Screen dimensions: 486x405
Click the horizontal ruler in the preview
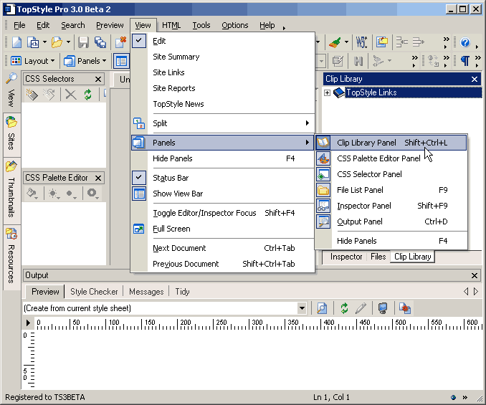pyautogui.click(x=251, y=325)
